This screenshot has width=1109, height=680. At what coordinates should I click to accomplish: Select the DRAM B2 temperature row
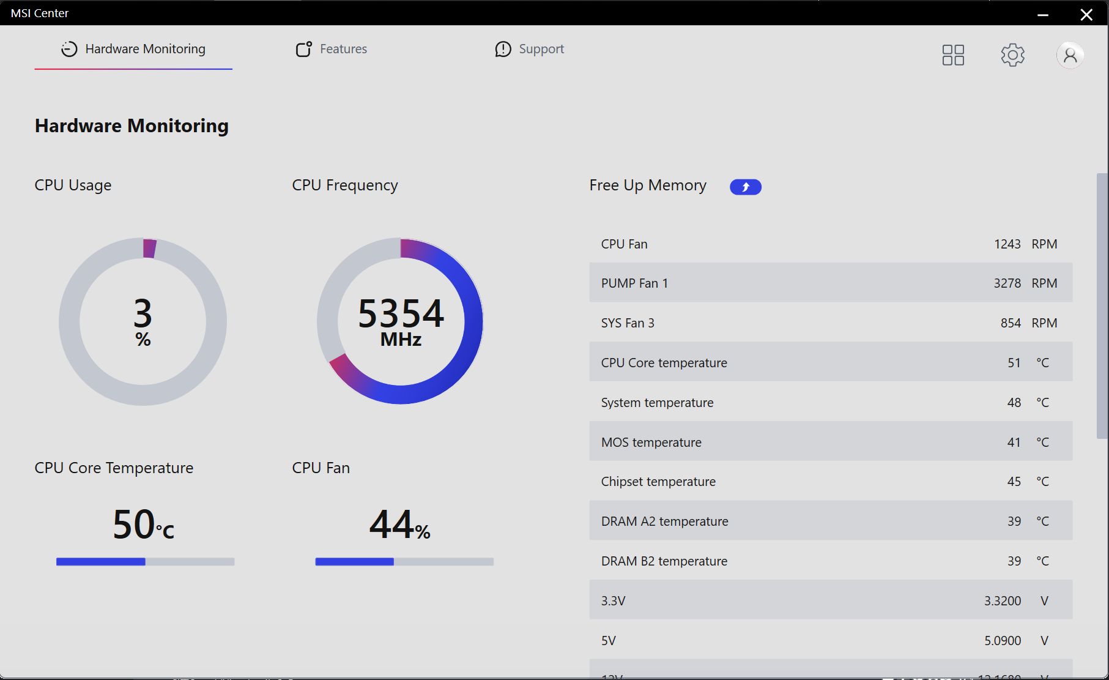click(831, 561)
